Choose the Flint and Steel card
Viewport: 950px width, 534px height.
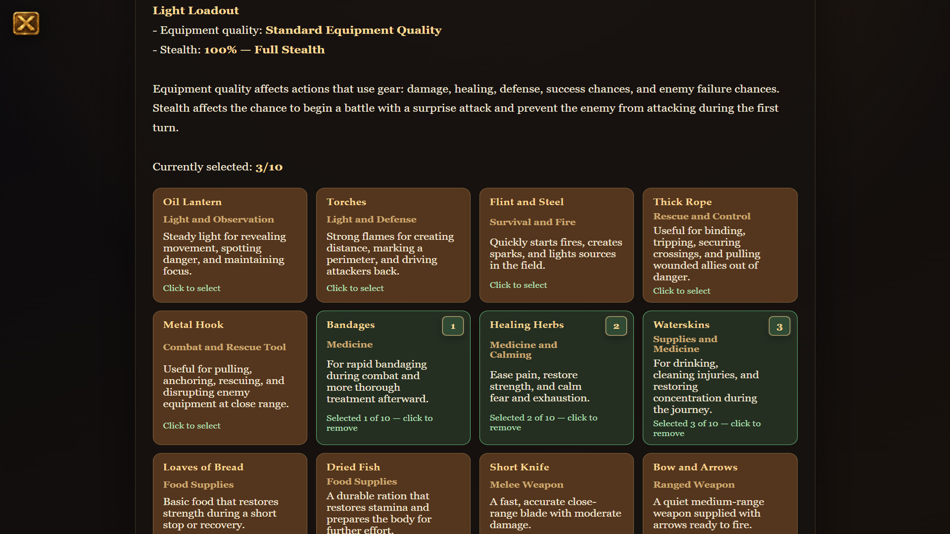[556, 245]
